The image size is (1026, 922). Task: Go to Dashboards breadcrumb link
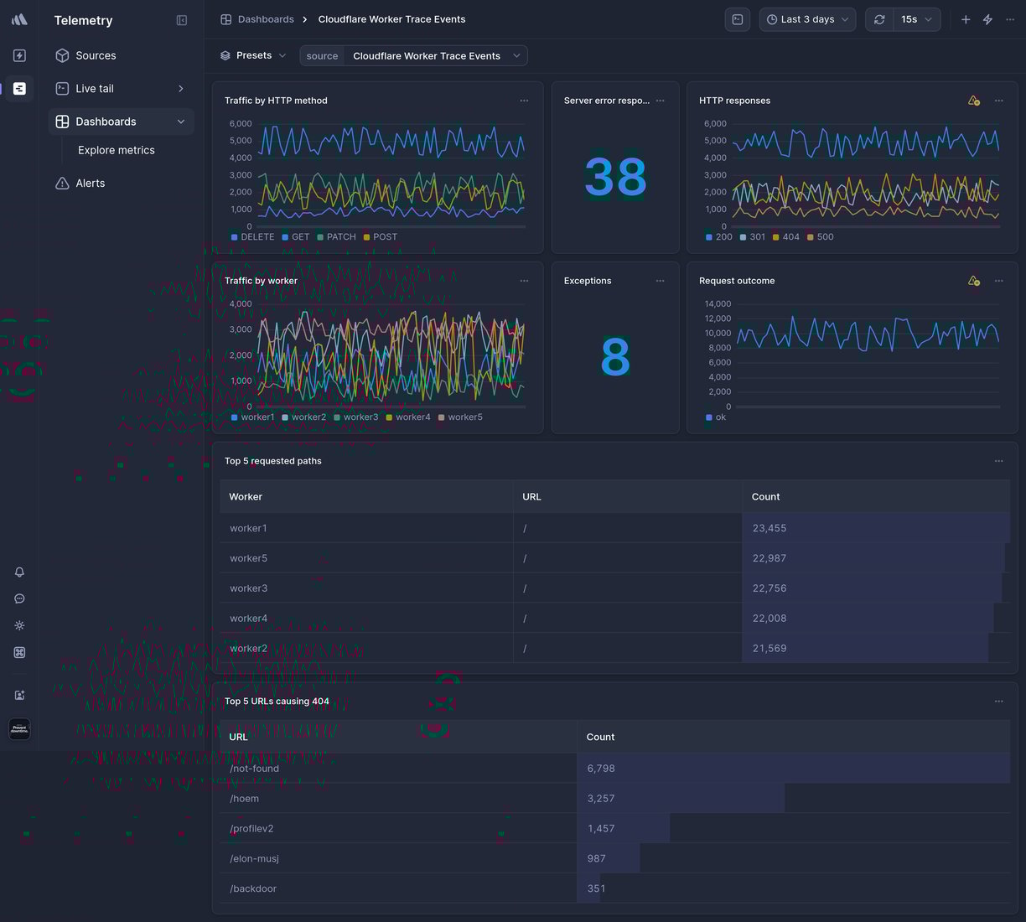266,19
